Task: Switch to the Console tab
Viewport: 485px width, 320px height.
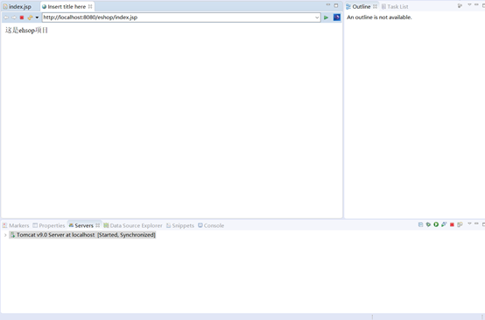Action: coord(211,225)
